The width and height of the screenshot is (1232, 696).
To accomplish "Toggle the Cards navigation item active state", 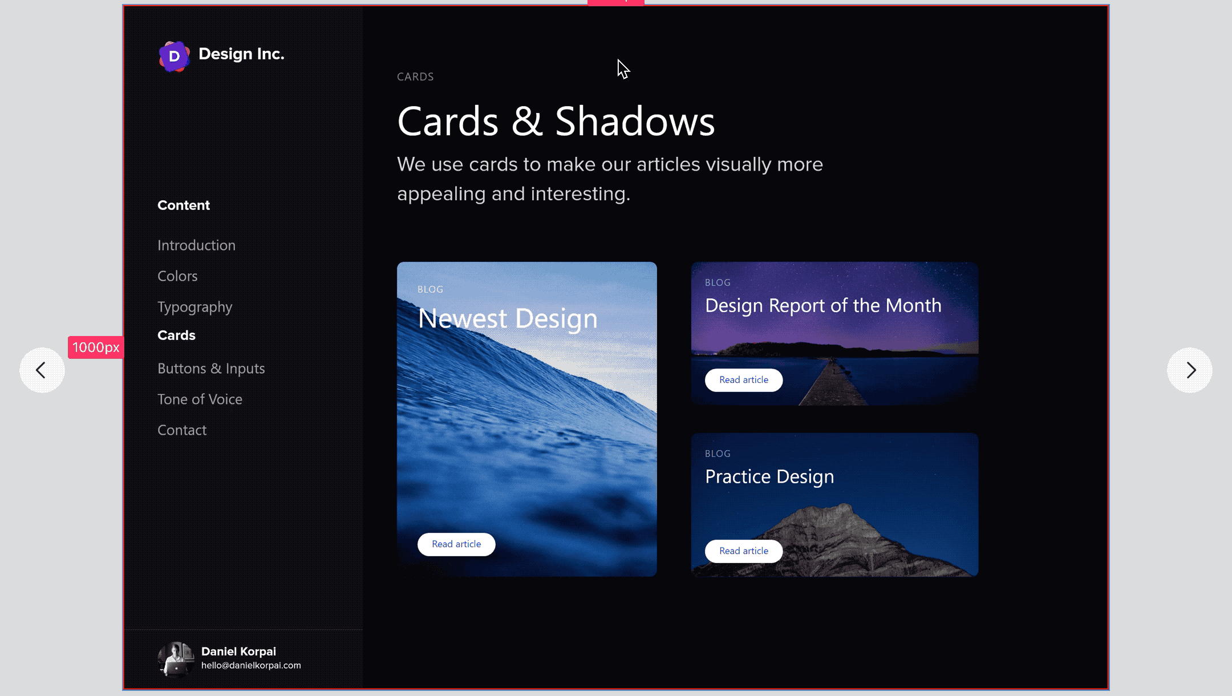I will pos(176,334).
